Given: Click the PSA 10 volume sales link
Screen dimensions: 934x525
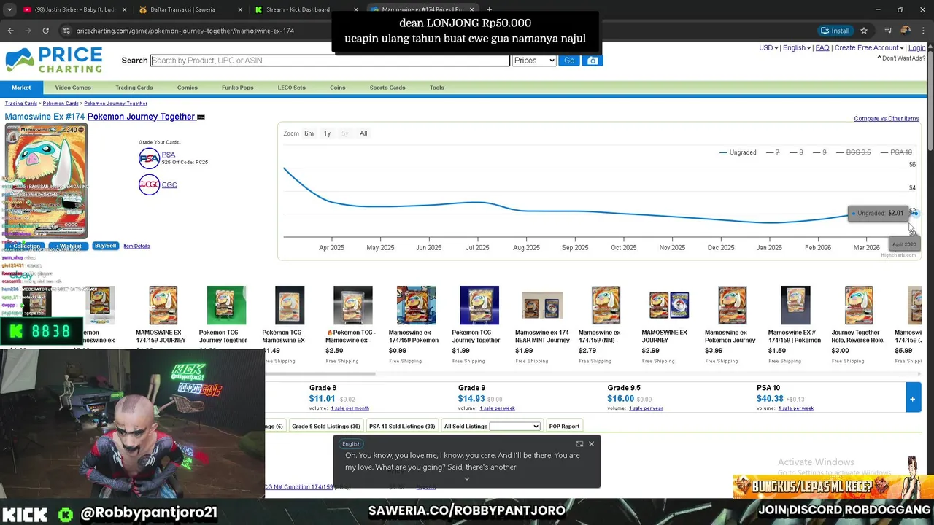Looking at the screenshot, I should [796, 408].
